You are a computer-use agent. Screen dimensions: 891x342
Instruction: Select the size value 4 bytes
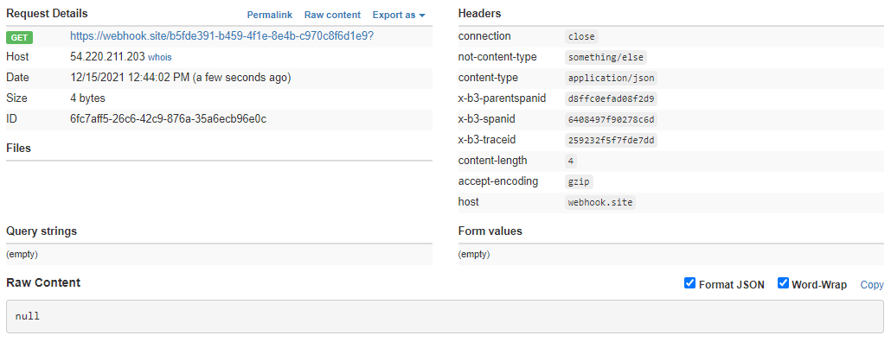(x=87, y=98)
